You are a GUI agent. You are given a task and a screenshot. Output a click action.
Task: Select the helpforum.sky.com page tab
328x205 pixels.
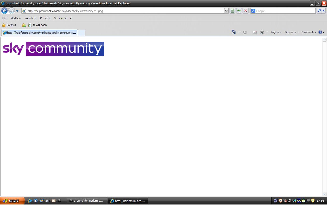(x=39, y=32)
